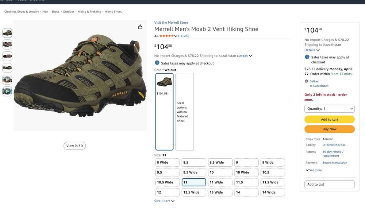Open the 14,399 ratings link

184,36
